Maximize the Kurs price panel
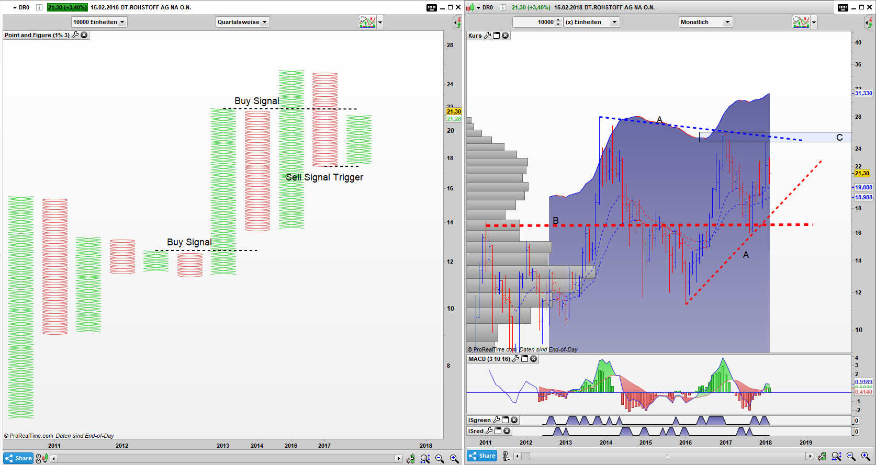The height and width of the screenshot is (465, 876). (497, 36)
